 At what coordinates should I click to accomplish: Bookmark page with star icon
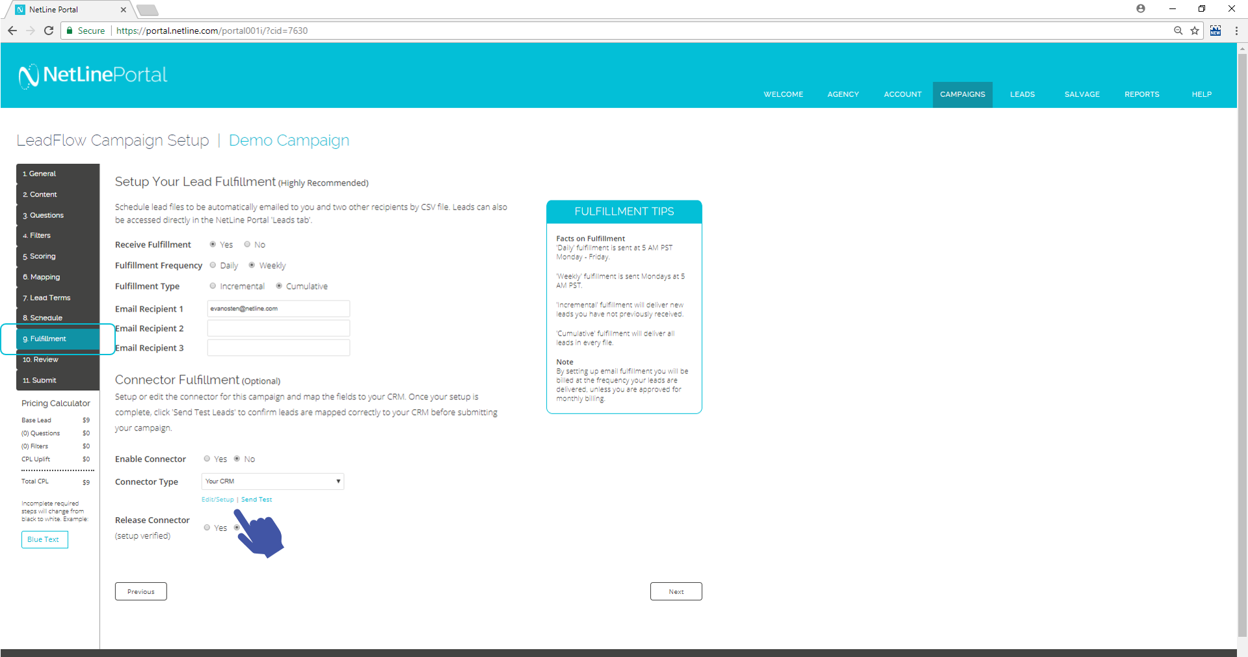point(1195,31)
